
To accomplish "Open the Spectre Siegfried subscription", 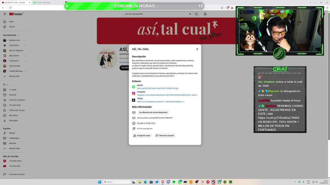I will [x=15, y=51].
